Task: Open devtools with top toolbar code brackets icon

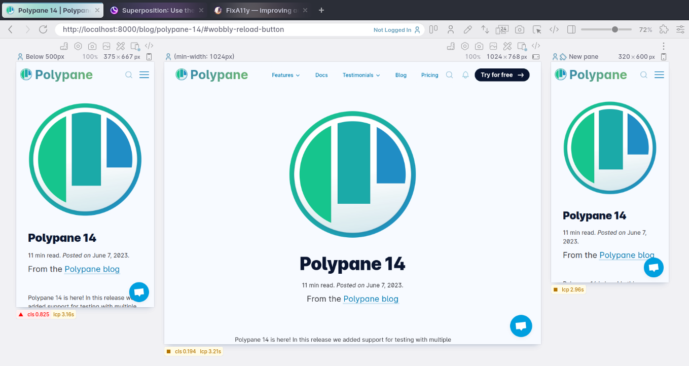Action: (x=554, y=29)
